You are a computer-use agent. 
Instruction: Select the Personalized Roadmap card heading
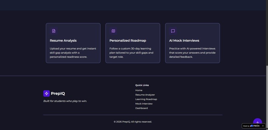[x=128, y=40]
